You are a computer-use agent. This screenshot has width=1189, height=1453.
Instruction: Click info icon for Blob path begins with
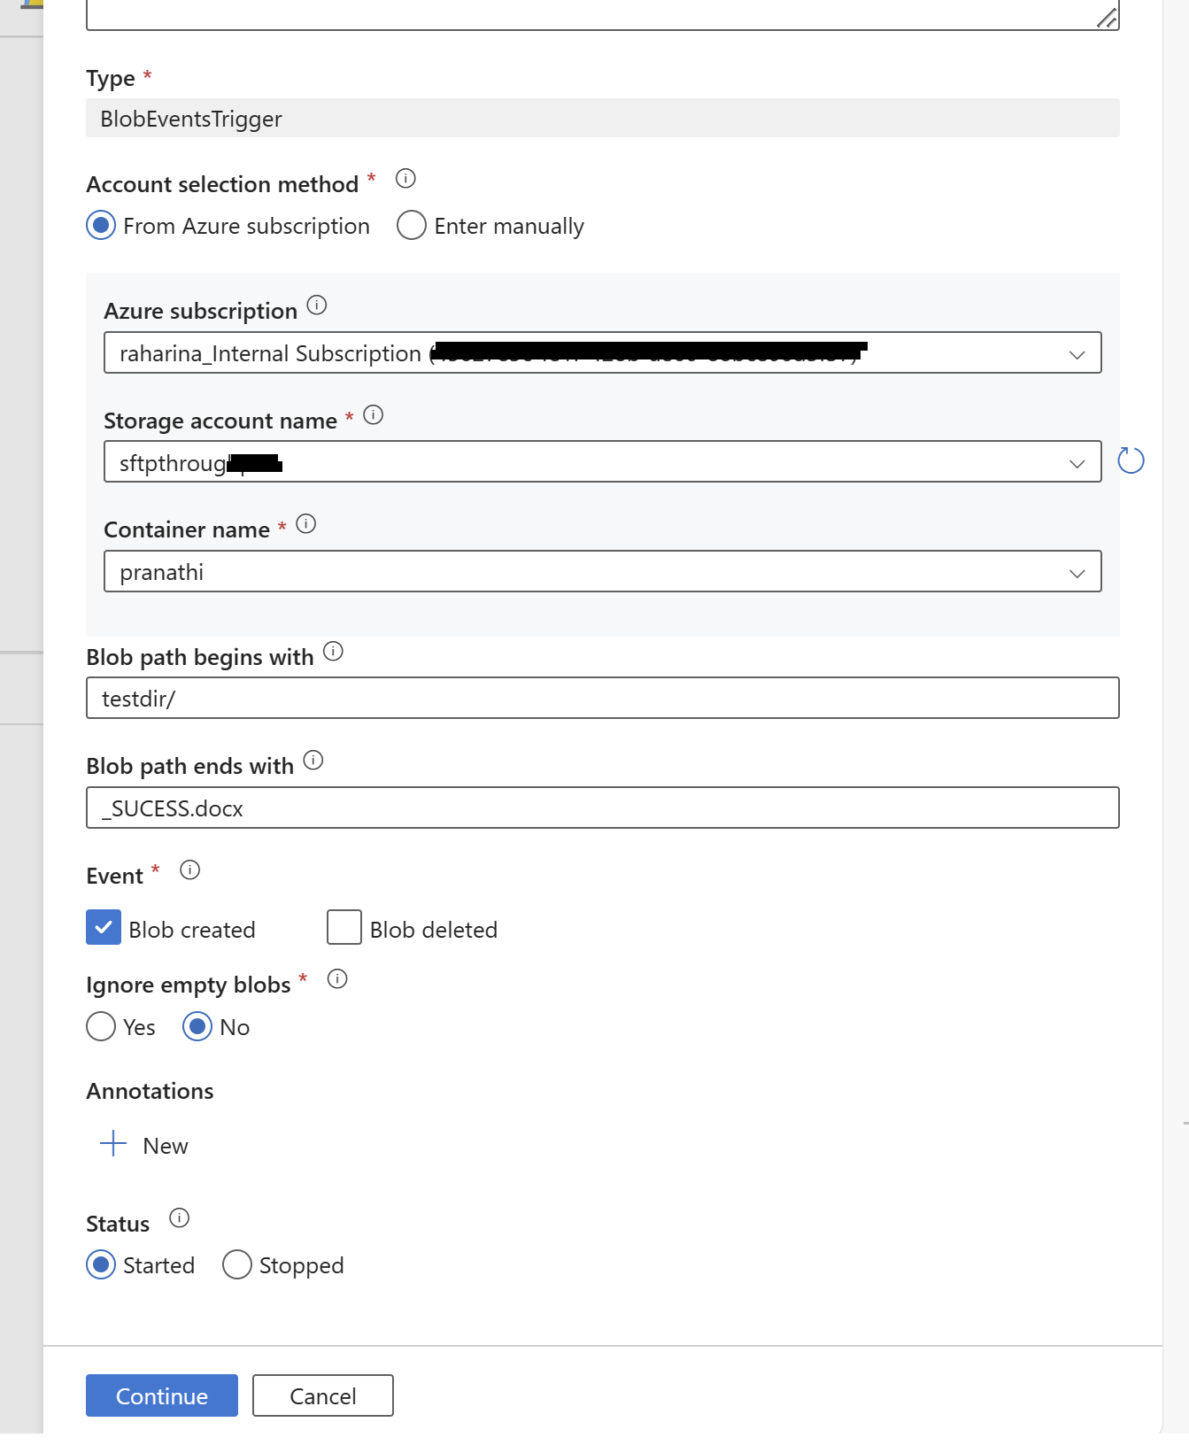333,651
